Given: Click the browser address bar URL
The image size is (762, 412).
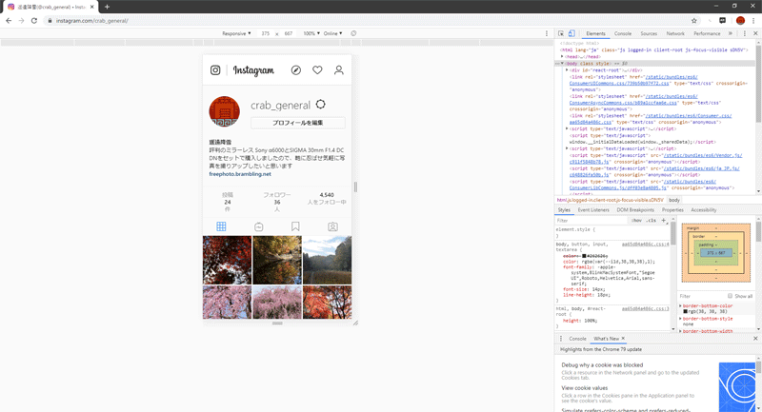Looking at the screenshot, I should pos(91,21).
